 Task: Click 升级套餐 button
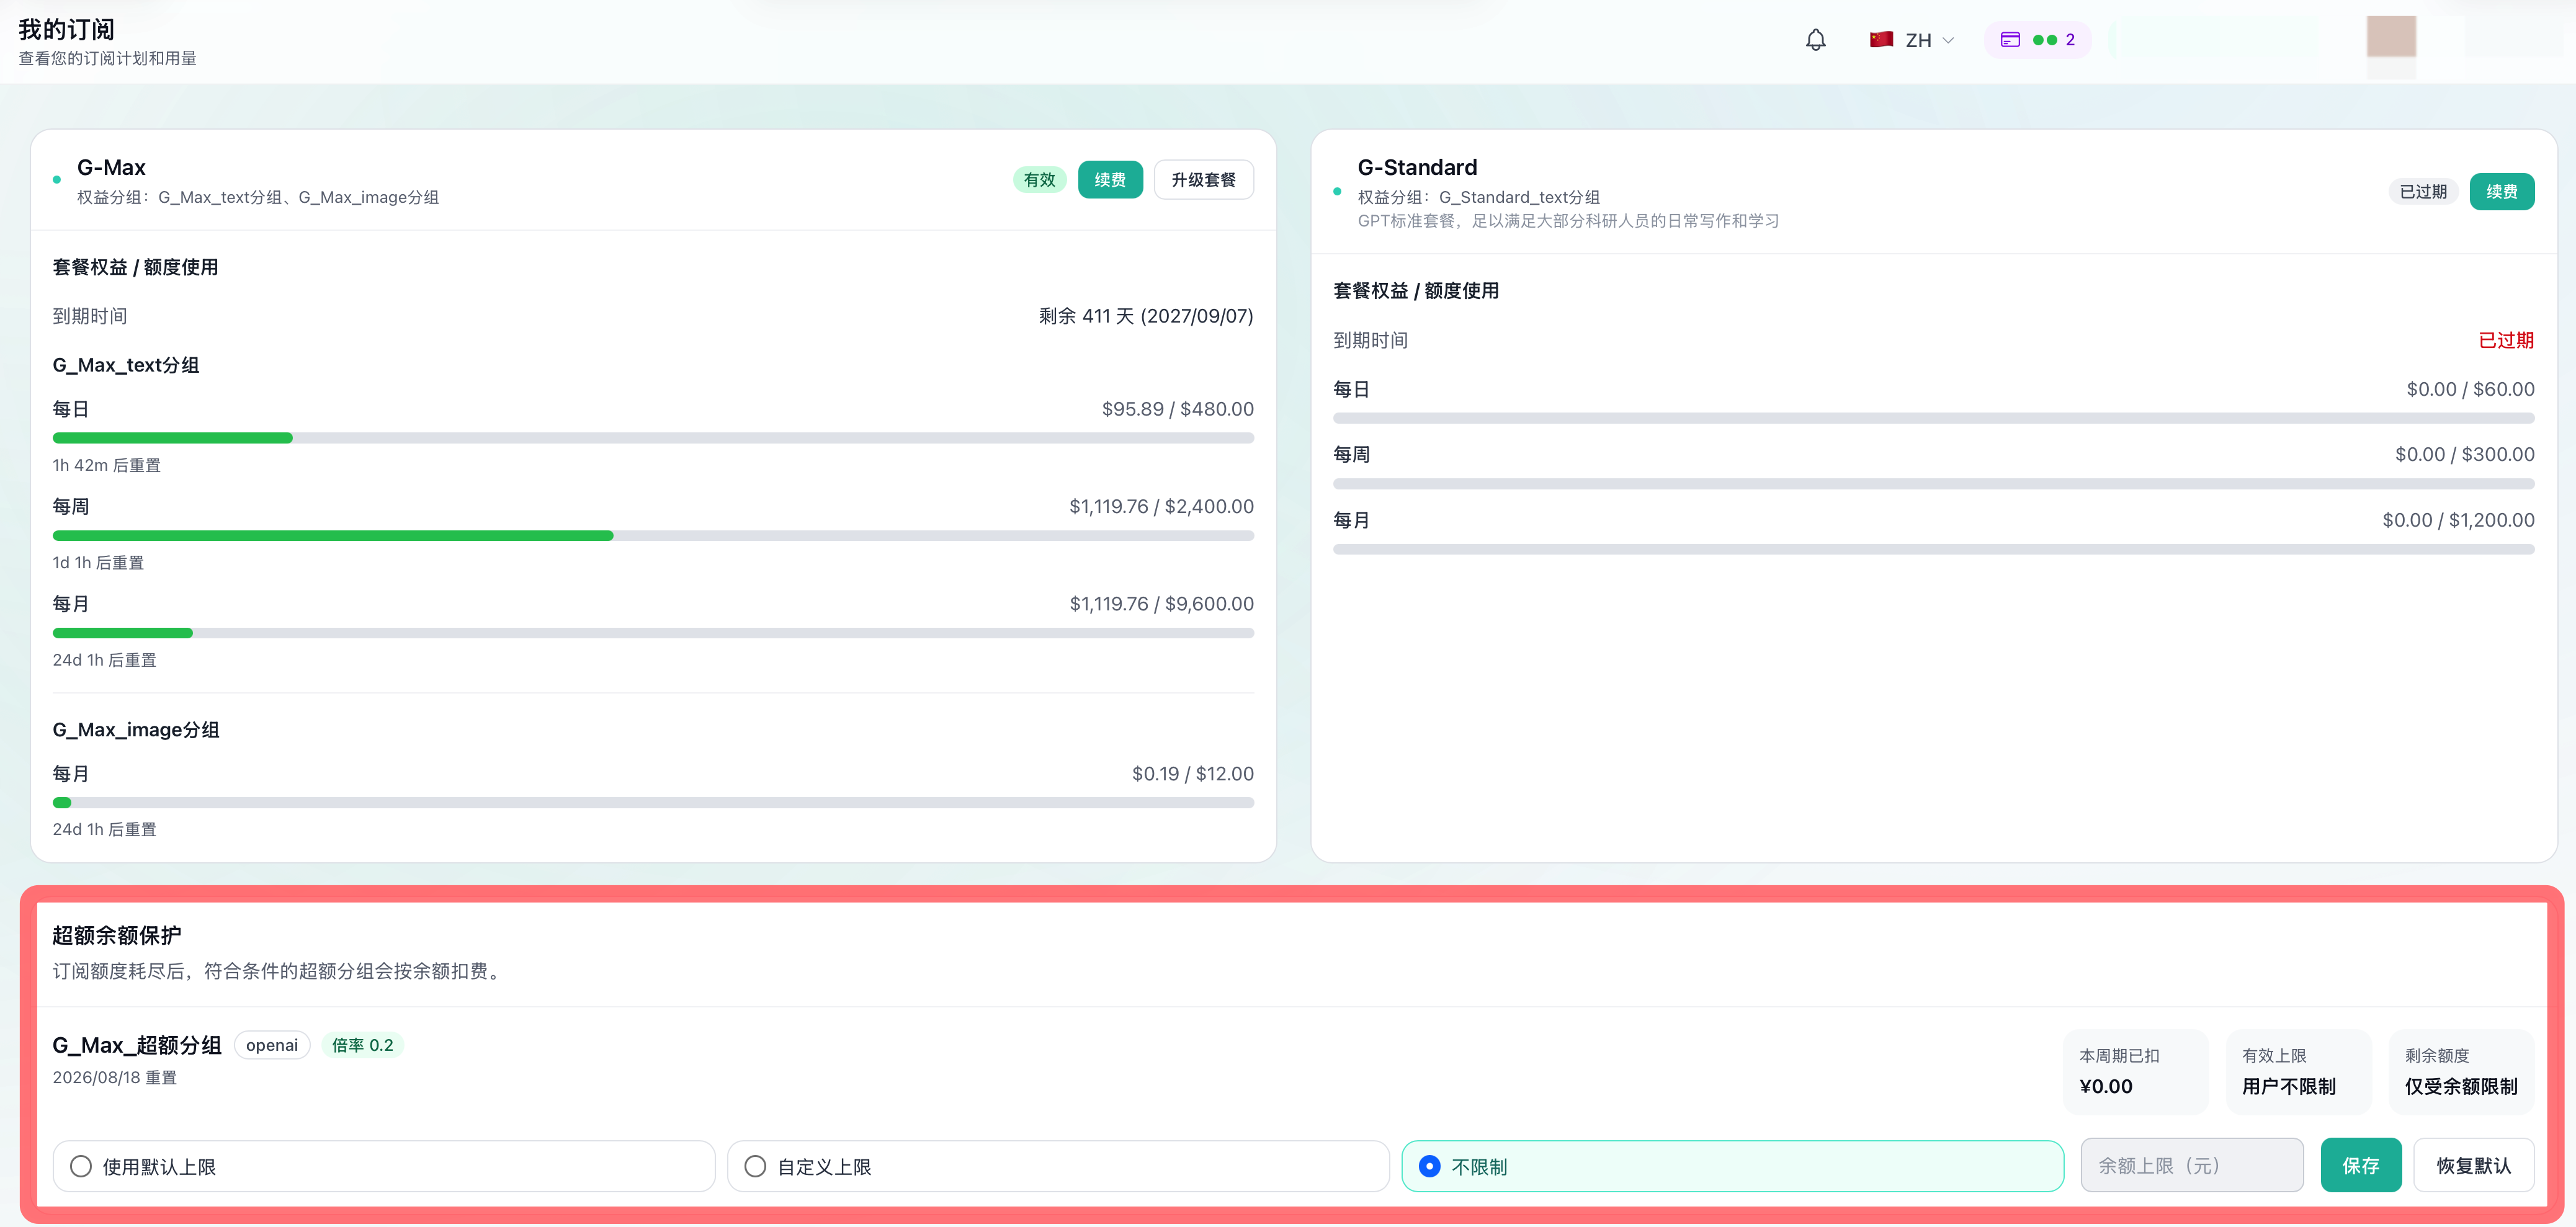click(1204, 180)
